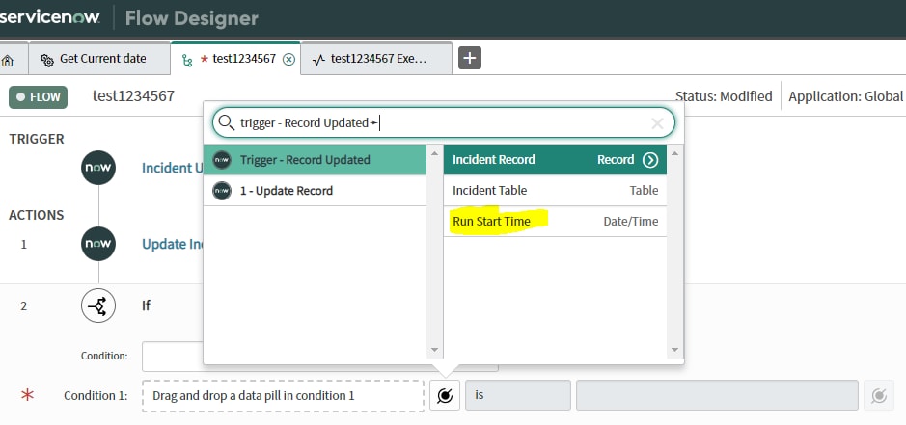Choose the Run Start Time pill
This screenshot has height=425, width=906.
pyautogui.click(x=555, y=221)
